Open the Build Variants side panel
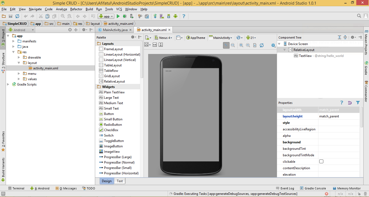 pyautogui.click(x=3, y=169)
